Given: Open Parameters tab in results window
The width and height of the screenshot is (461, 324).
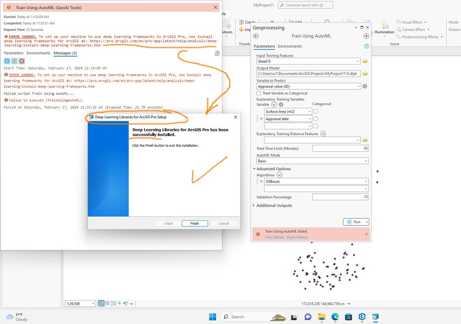Looking at the screenshot, I should click(13, 53).
